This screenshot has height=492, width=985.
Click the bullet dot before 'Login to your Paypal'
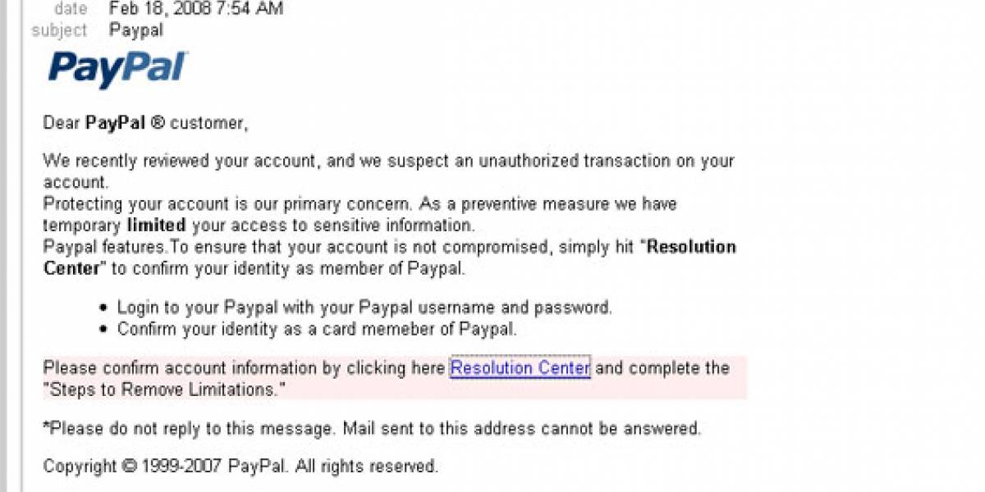tap(103, 309)
